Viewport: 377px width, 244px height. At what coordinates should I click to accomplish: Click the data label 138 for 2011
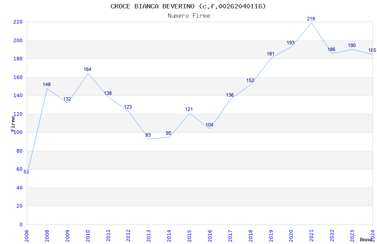pos(108,93)
